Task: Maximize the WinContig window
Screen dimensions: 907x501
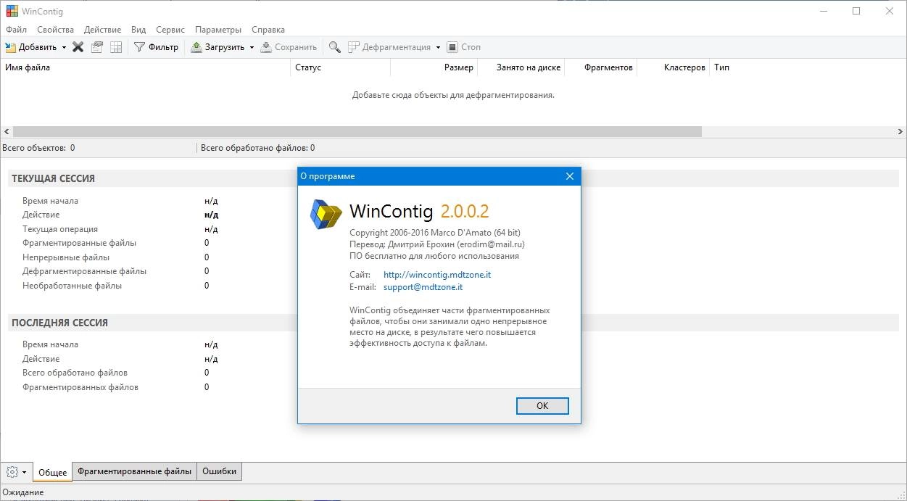Action: pyautogui.click(x=856, y=11)
